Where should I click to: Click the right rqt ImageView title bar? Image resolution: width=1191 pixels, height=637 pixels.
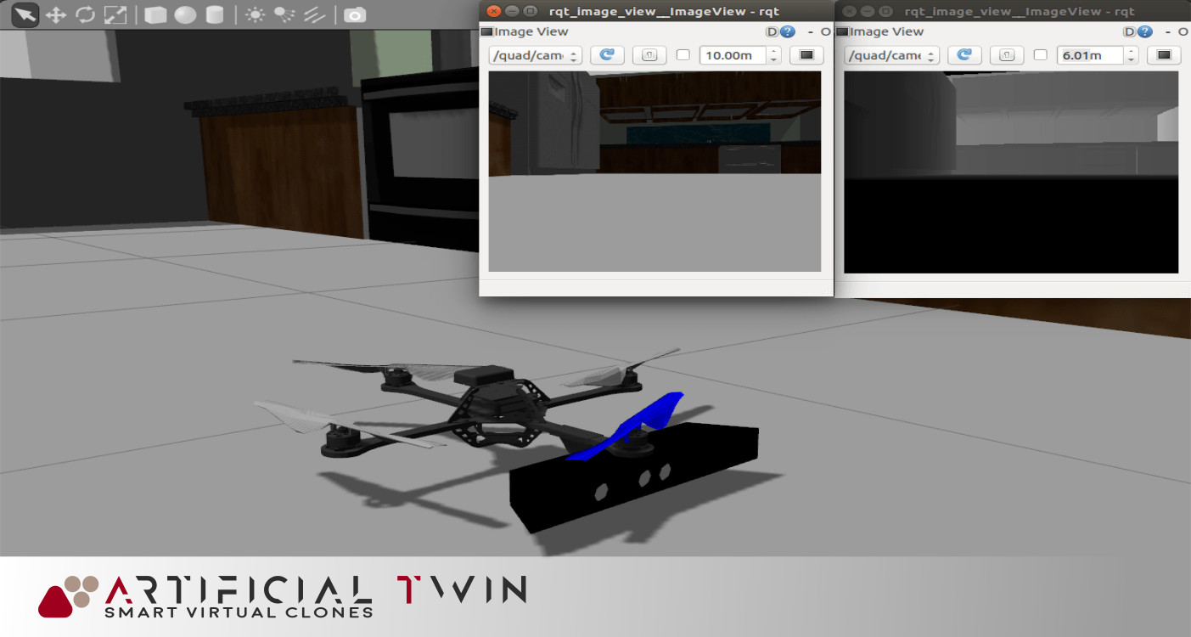point(1013,11)
